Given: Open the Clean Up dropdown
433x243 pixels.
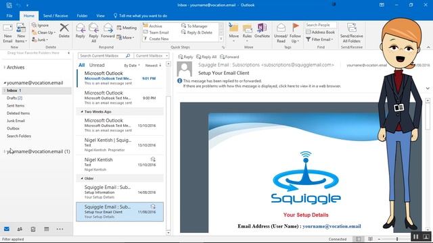Looking at the screenshot, I should tap(43, 32).
